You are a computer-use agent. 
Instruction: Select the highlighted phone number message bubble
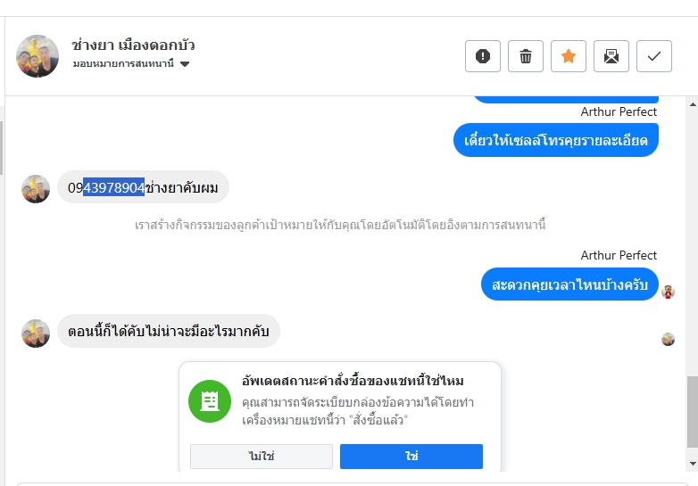(143, 187)
